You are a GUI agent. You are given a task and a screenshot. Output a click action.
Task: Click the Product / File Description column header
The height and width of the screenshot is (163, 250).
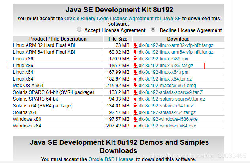58,39
